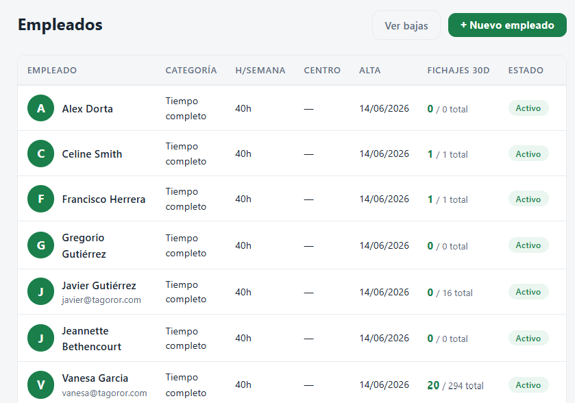Select Vanesa Garcia's avatar icon
Viewport: 575px width, 403px height.
40,384
